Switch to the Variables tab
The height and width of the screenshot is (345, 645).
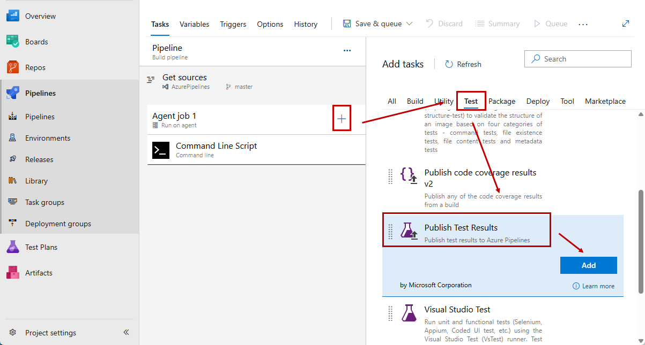(x=195, y=24)
